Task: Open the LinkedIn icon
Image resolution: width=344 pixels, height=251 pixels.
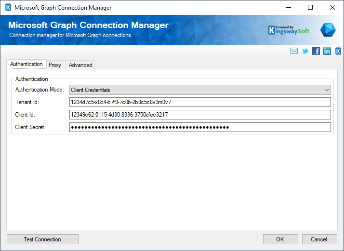Action: click(x=327, y=51)
